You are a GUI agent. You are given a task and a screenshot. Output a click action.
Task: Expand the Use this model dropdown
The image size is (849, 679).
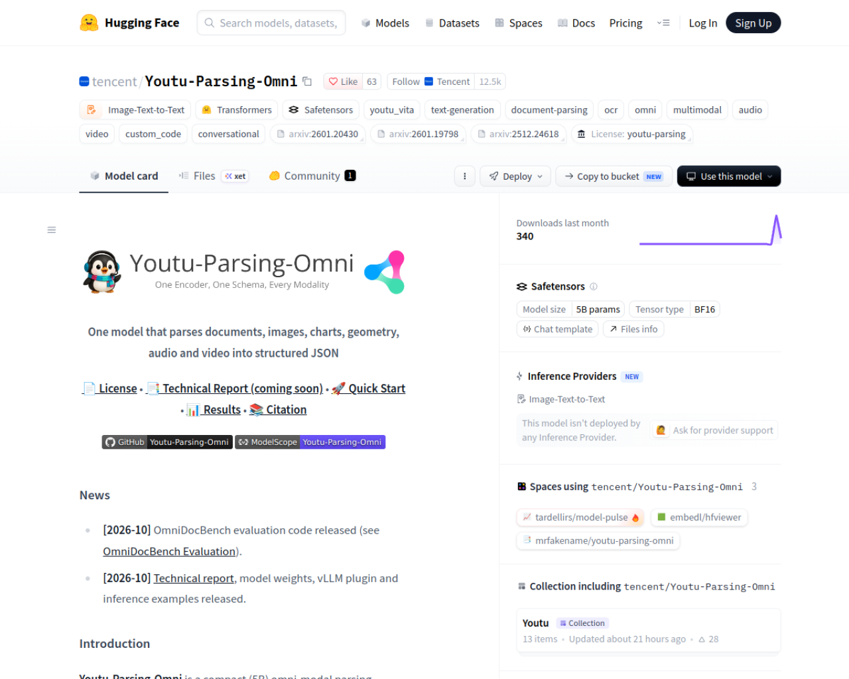pyautogui.click(x=729, y=176)
